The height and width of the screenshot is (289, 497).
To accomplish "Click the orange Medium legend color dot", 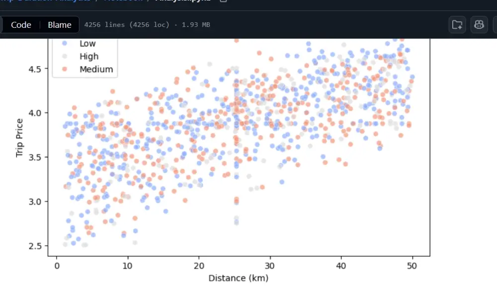I will click(65, 69).
